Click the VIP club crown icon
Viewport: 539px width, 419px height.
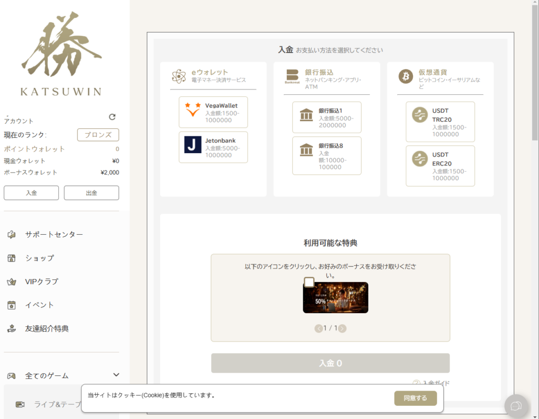tap(12, 282)
